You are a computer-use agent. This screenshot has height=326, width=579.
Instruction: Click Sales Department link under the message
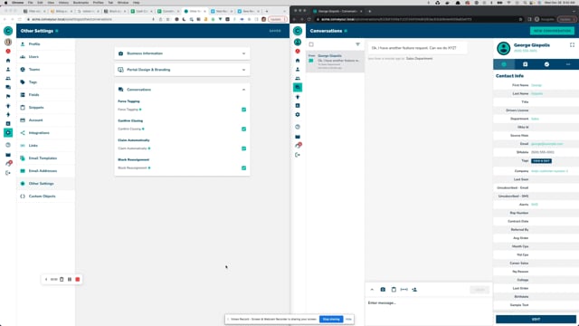click(419, 58)
